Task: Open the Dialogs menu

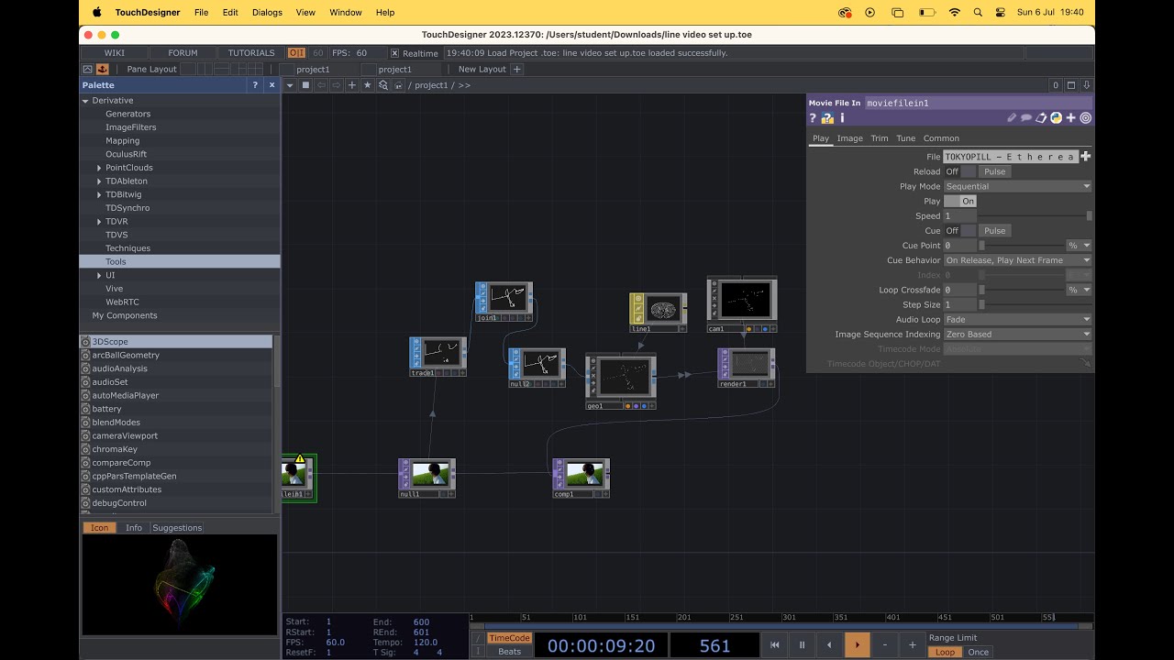Action: 267,12
